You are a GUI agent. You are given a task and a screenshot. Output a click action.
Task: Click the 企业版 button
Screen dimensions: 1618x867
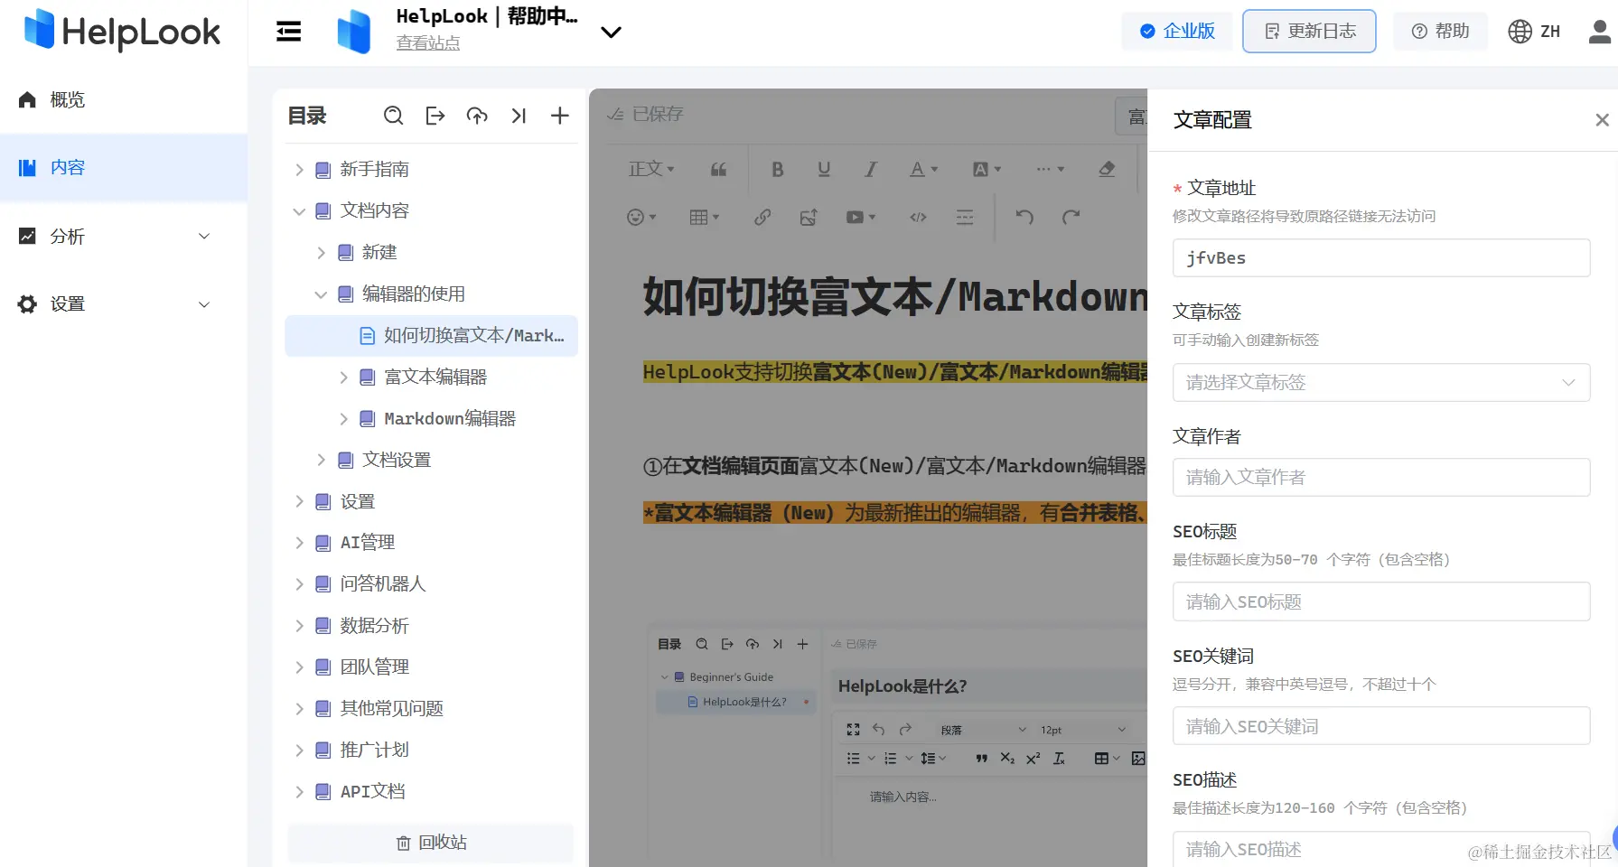pyautogui.click(x=1177, y=32)
